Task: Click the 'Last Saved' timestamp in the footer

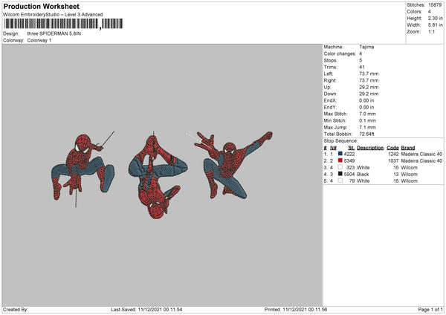Action: coord(146,309)
